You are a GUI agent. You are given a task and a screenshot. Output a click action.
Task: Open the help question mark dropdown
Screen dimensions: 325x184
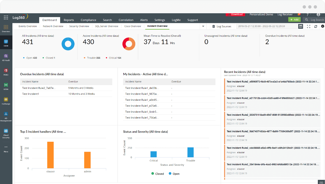(308, 14)
